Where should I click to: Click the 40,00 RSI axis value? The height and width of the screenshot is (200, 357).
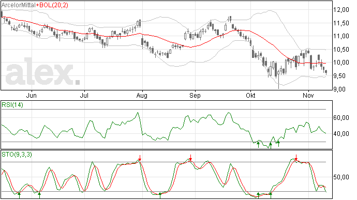coord(341,134)
